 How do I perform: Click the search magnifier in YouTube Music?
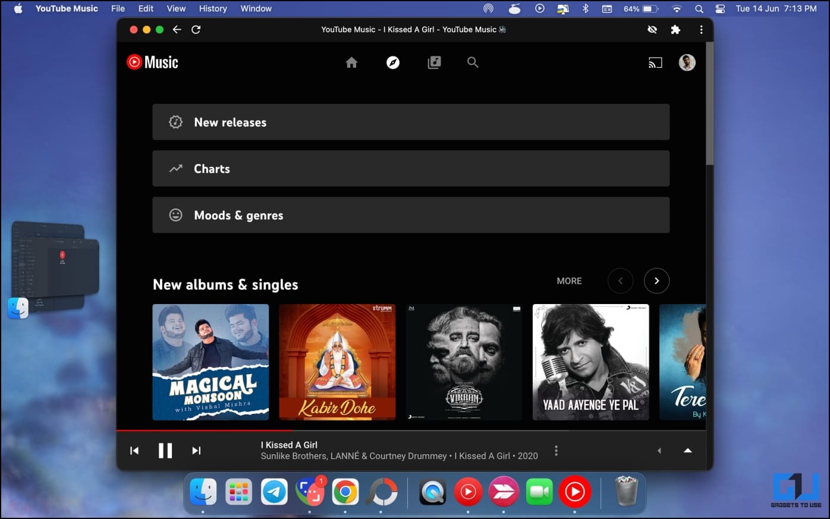473,62
